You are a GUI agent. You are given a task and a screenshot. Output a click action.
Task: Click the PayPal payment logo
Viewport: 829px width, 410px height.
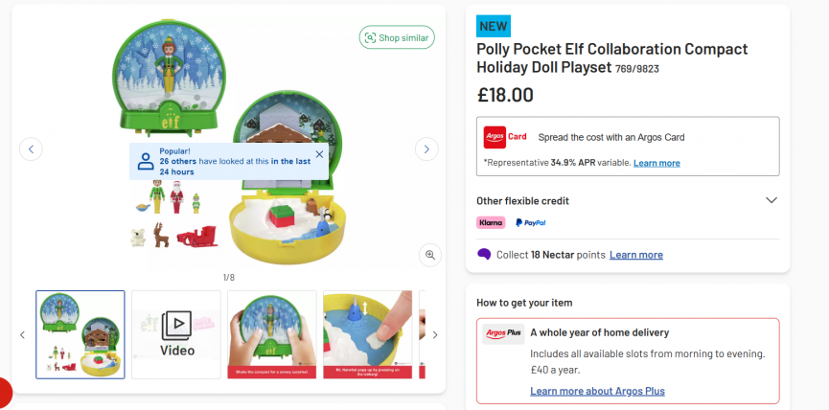tap(530, 222)
